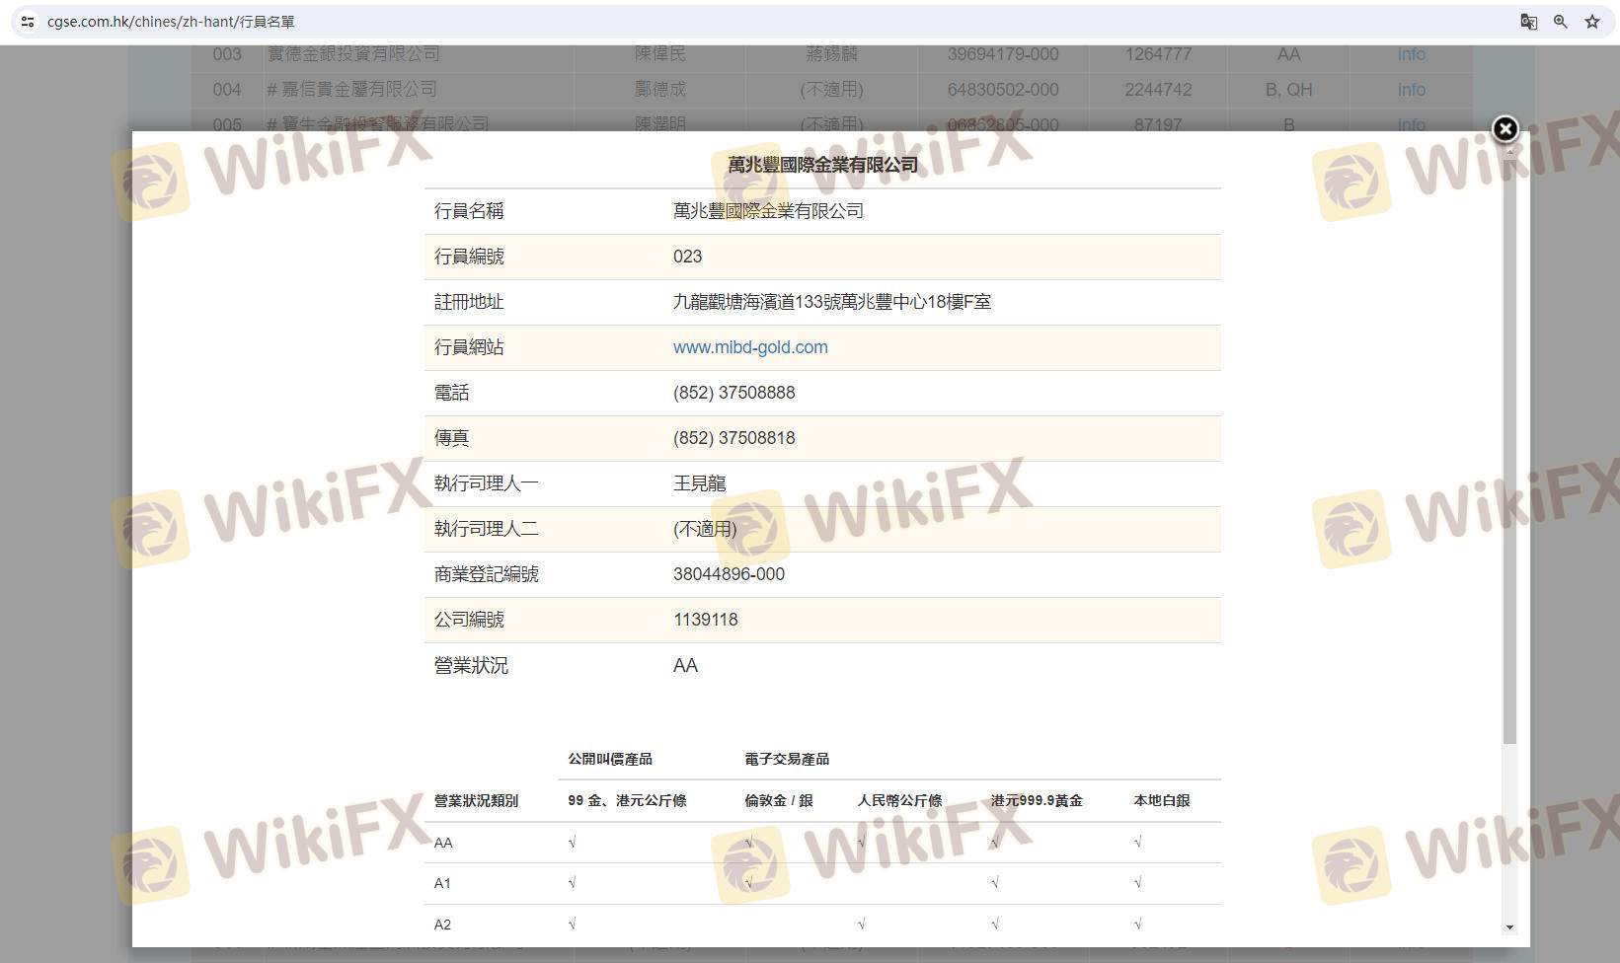Select the AA row label in status table
This screenshot has height=963, width=1620.
coord(443,843)
